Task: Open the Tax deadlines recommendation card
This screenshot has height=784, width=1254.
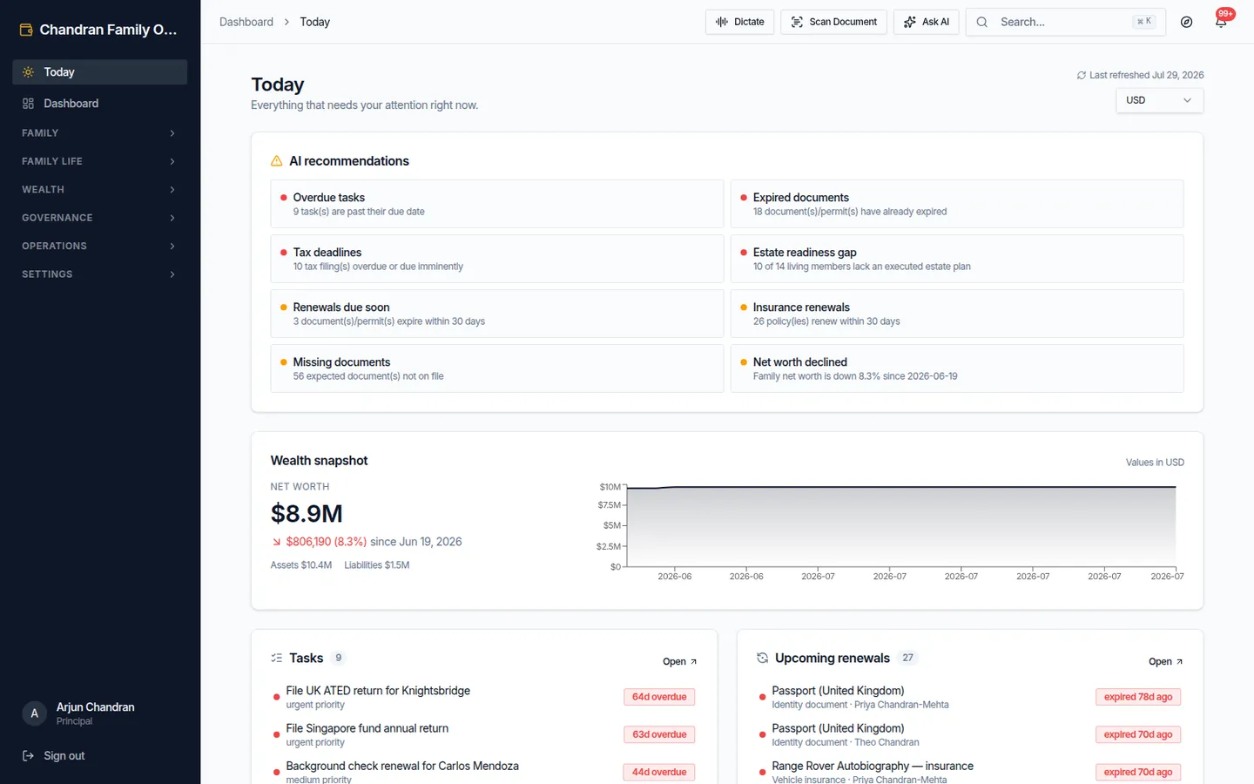Action: [496, 259]
